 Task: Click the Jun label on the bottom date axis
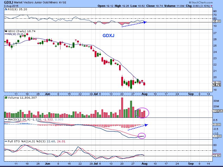[x=47, y=164]
